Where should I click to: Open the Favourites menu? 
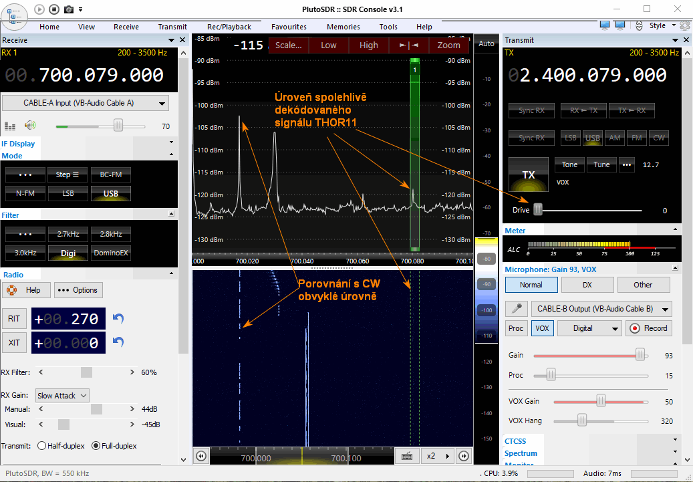point(289,27)
